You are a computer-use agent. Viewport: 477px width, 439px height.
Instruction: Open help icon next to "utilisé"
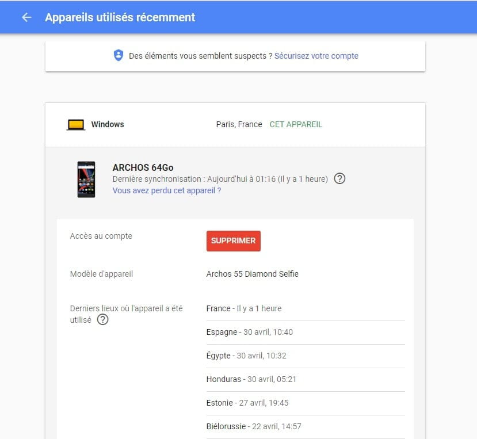pos(102,319)
